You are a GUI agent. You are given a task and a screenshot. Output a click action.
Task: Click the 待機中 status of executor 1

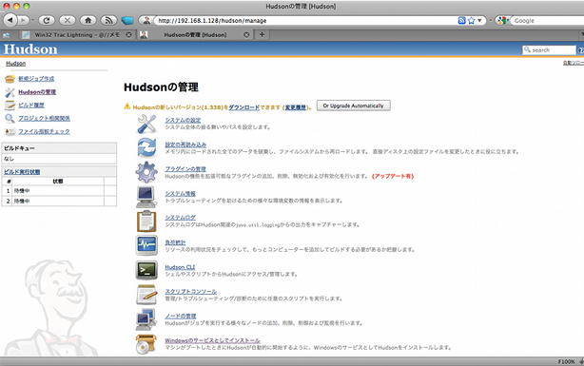(22, 191)
